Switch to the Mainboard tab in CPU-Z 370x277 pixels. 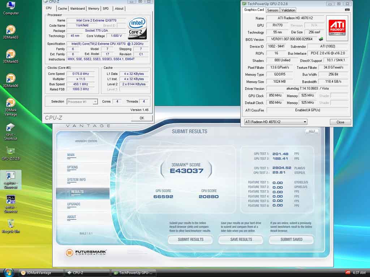[x=77, y=9]
